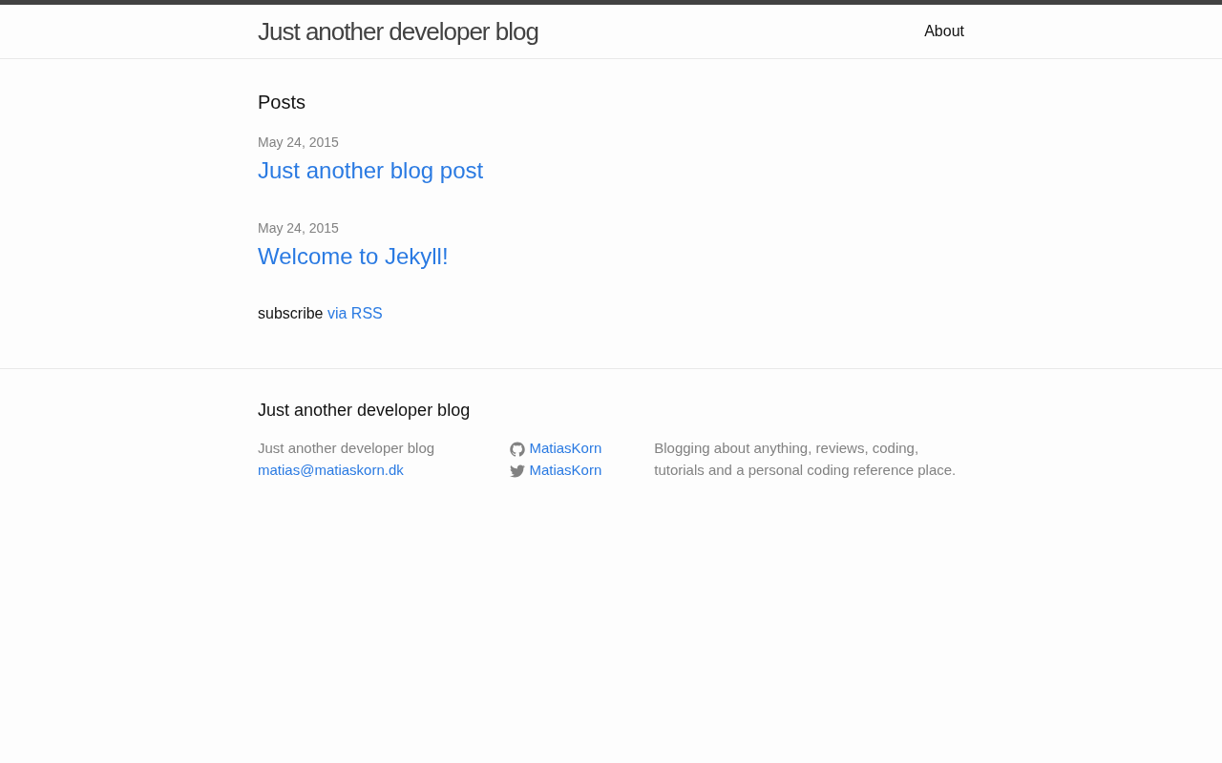Open the MatiasKorn Twitter profile link text
Image resolution: width=1222 pixels, height=763 pixels.
click(565, 470)
